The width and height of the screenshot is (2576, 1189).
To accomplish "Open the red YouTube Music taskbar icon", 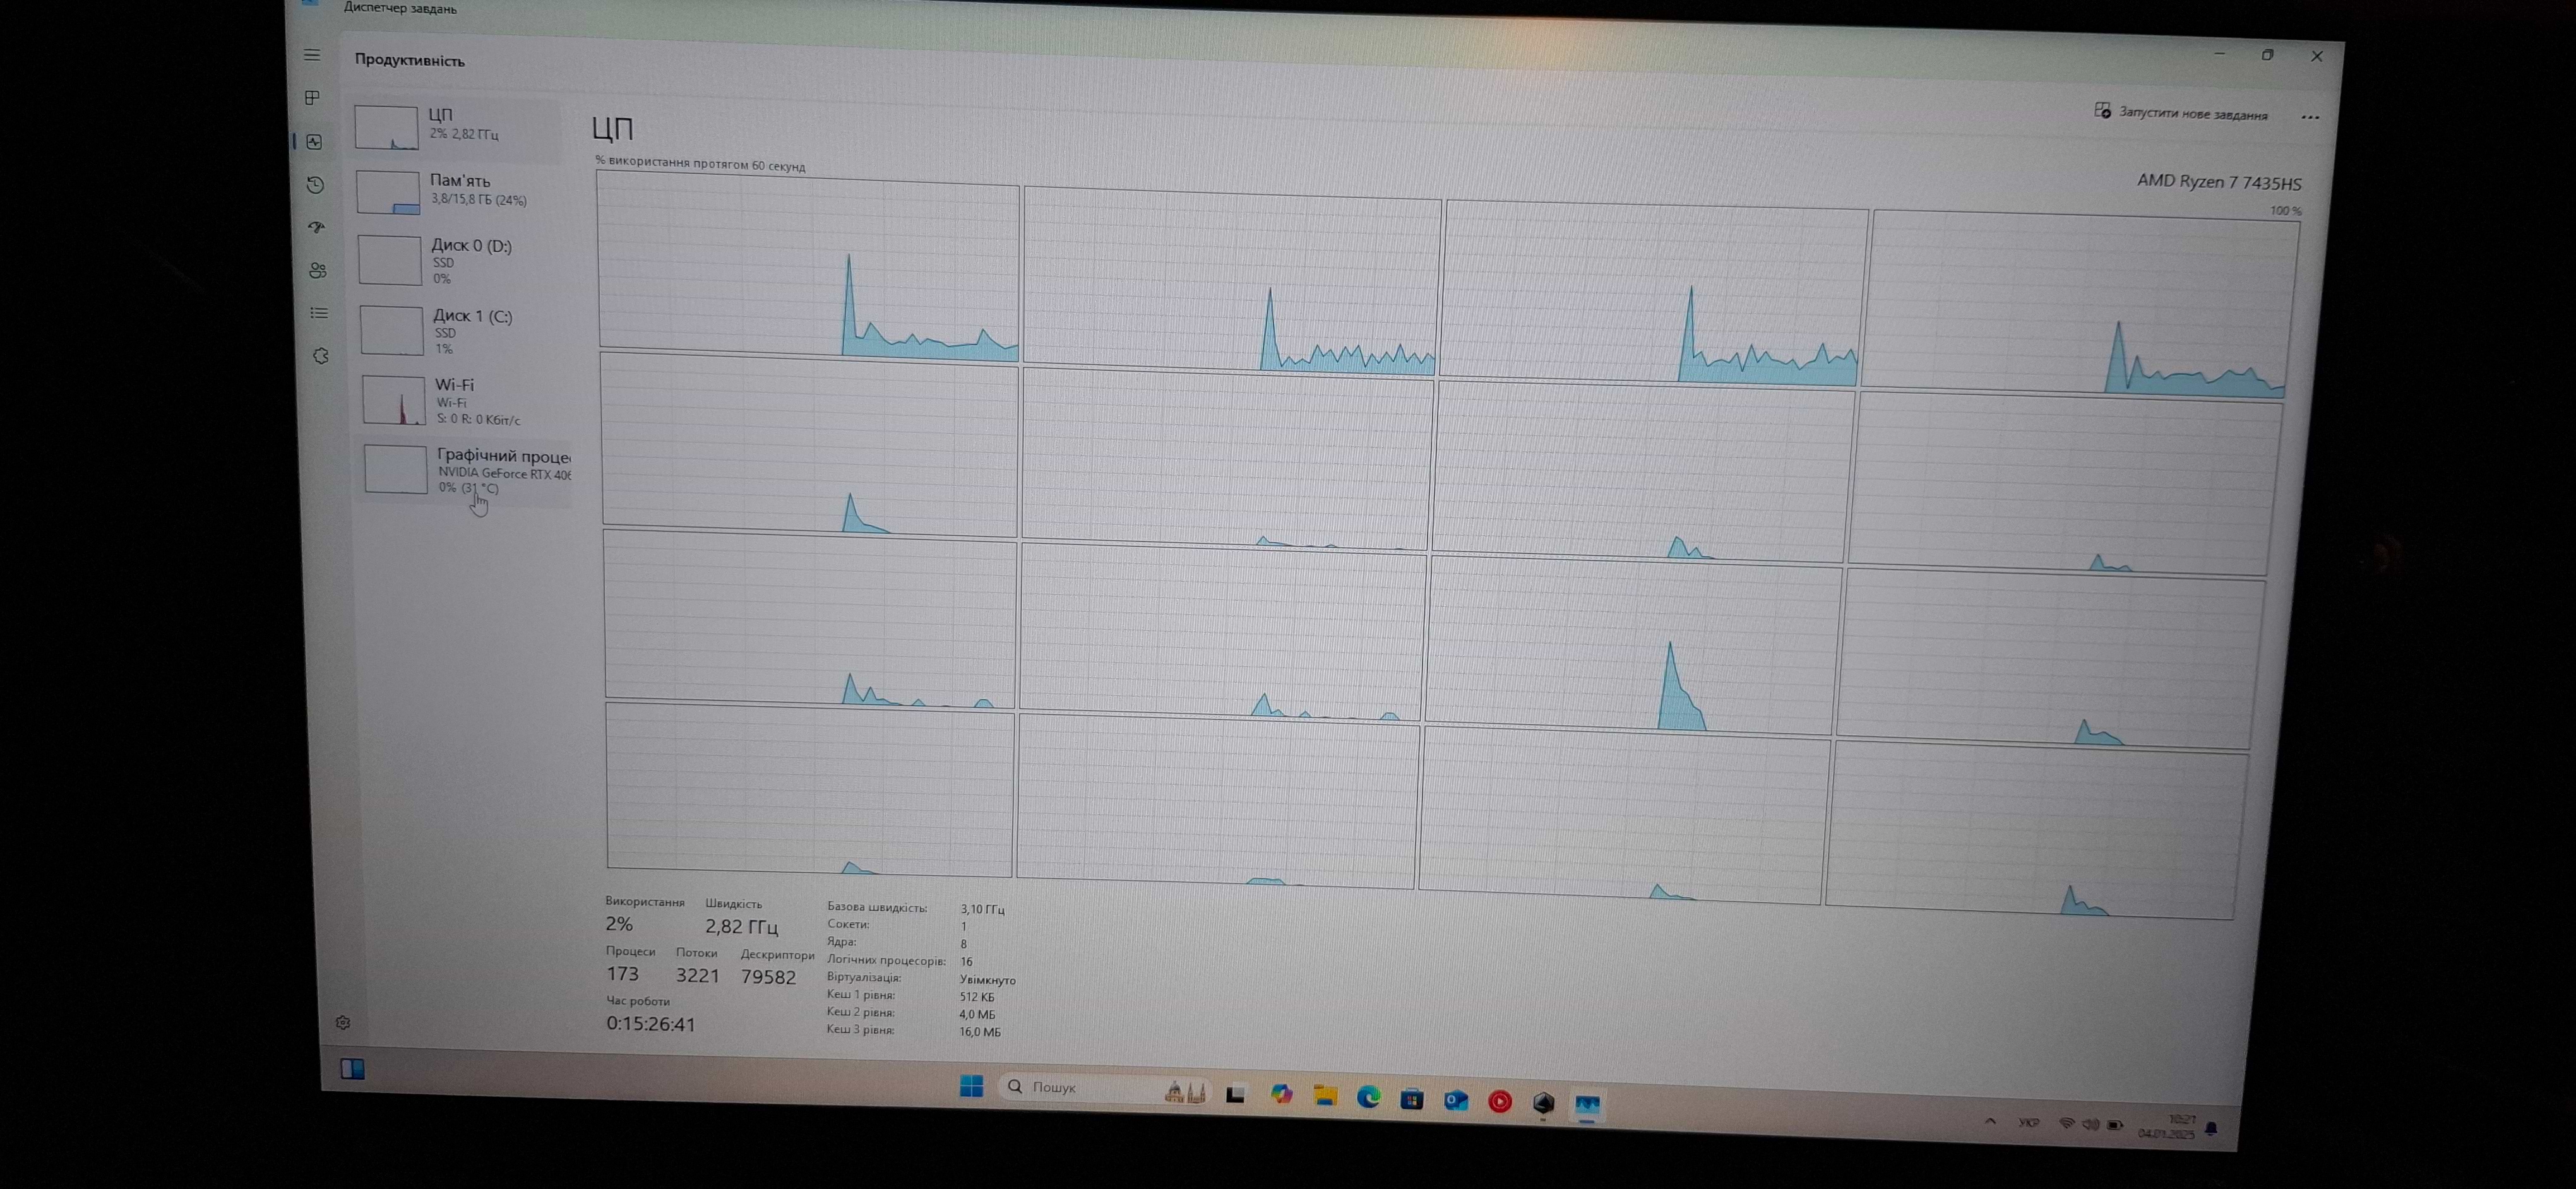I will click(x=1500, y=1102).
